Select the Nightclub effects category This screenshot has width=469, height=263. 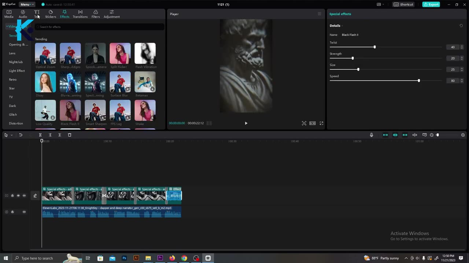pos(16,62)
